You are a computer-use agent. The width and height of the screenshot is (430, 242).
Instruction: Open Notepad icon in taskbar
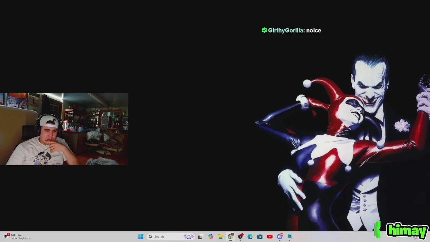[x=290, y=237]
